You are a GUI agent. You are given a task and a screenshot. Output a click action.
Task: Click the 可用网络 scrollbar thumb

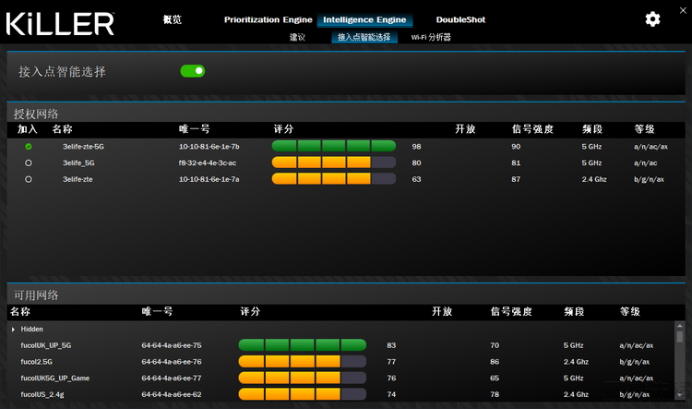(680, 337)
